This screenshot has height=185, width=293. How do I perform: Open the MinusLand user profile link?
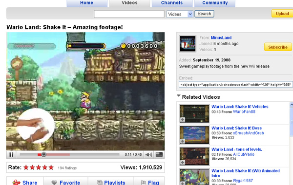coord(221,37)
